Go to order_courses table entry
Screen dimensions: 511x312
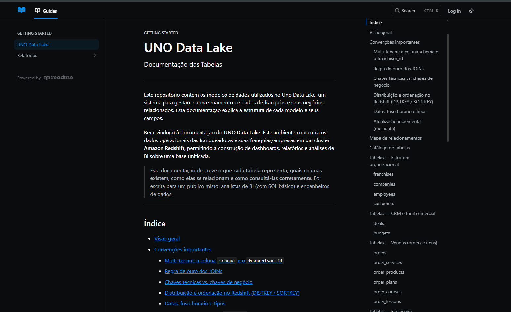tap(387, 292)
